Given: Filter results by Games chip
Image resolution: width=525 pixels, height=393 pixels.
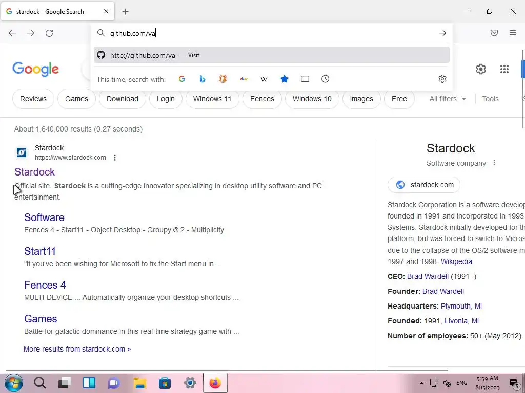Looking at the screenshot, I should pyautogui.click(x=77, y=99).
